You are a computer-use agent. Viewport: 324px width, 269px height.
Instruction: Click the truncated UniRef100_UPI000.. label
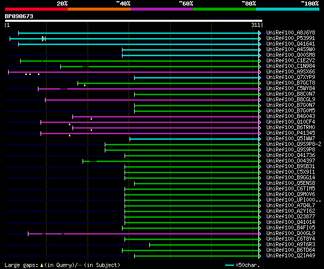[x=294, y=200]
